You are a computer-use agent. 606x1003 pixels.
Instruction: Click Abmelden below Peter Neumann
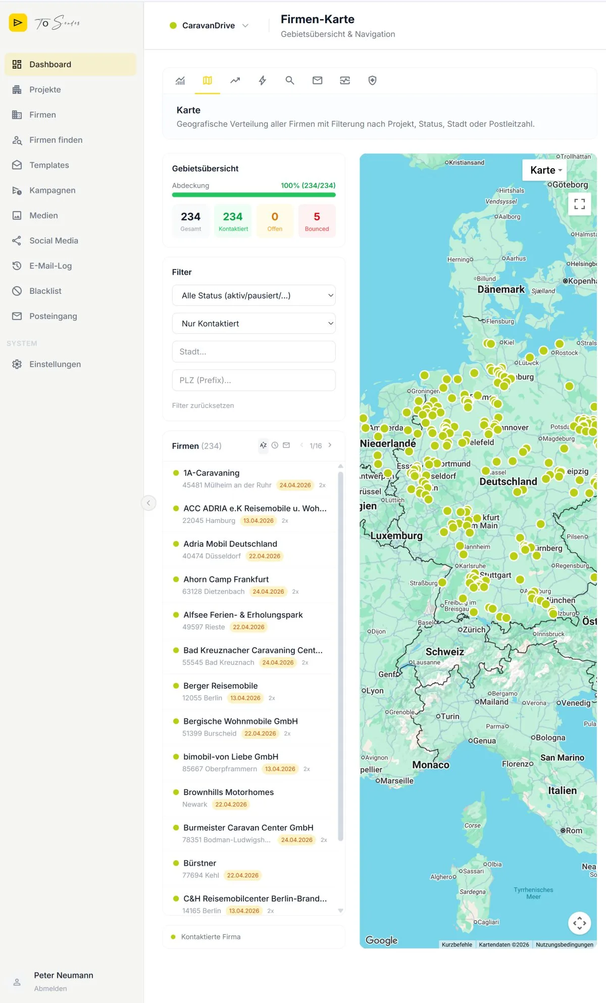click(50, 988)
